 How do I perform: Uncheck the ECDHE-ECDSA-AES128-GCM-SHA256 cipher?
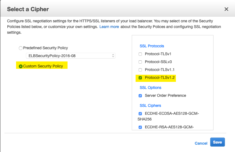[140, 114]
